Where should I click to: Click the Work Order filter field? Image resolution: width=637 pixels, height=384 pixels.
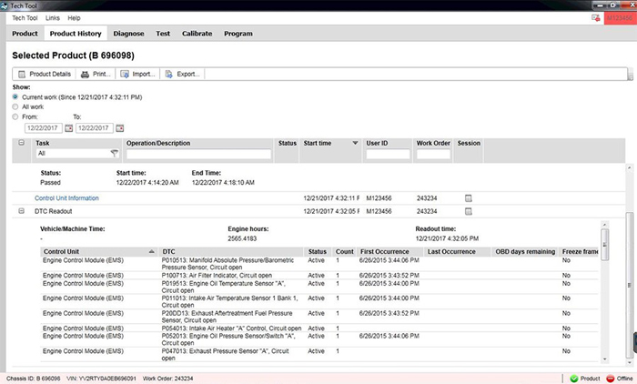point(433,154)
